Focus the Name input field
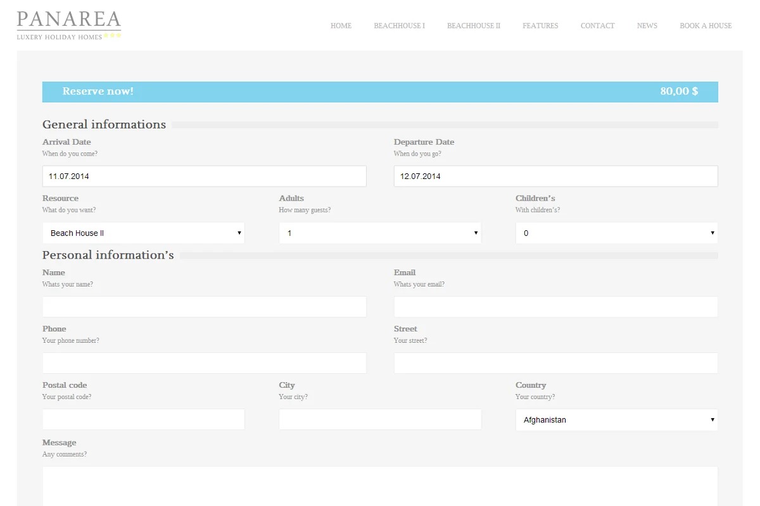This screenshot has width=760, height=506. click(x=204, y=307)
